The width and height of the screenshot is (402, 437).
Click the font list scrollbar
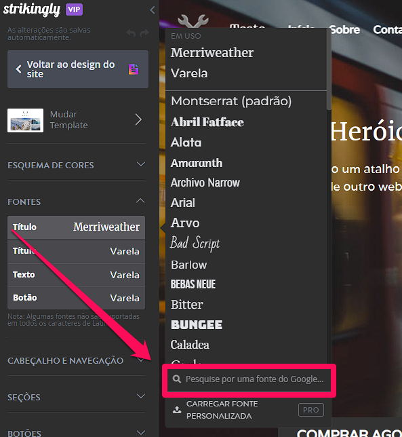click(x=329, y=70)
